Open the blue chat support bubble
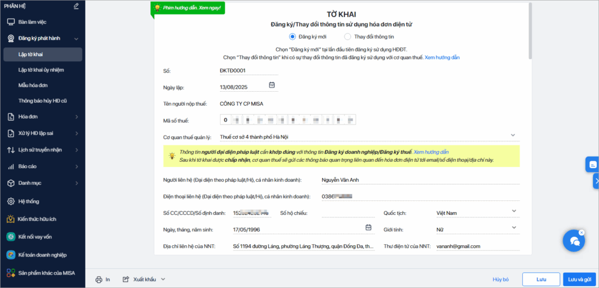599x288 pixels. coord(574,240)
